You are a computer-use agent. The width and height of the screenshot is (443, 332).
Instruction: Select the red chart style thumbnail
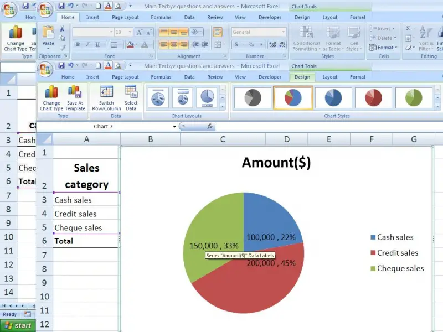[373, 98]
